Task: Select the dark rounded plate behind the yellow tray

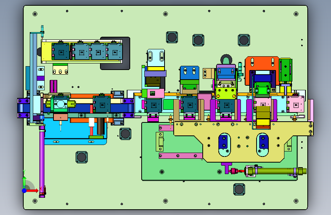Action: pyautogui.click(x=126, y=53)
